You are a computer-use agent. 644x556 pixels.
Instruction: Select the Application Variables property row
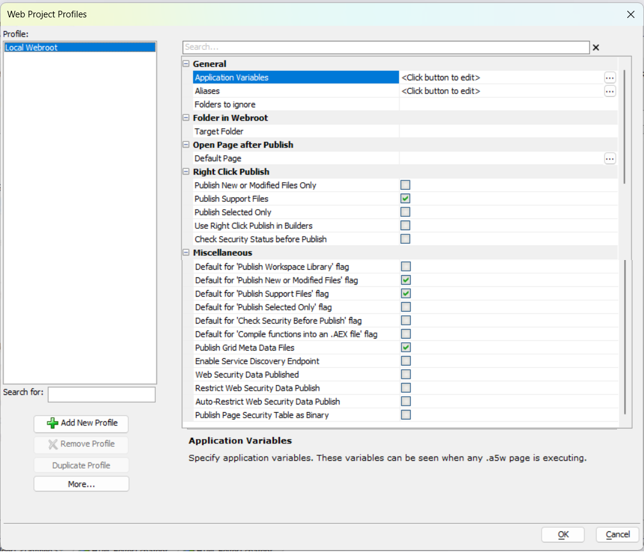click(x=296, y=77)
